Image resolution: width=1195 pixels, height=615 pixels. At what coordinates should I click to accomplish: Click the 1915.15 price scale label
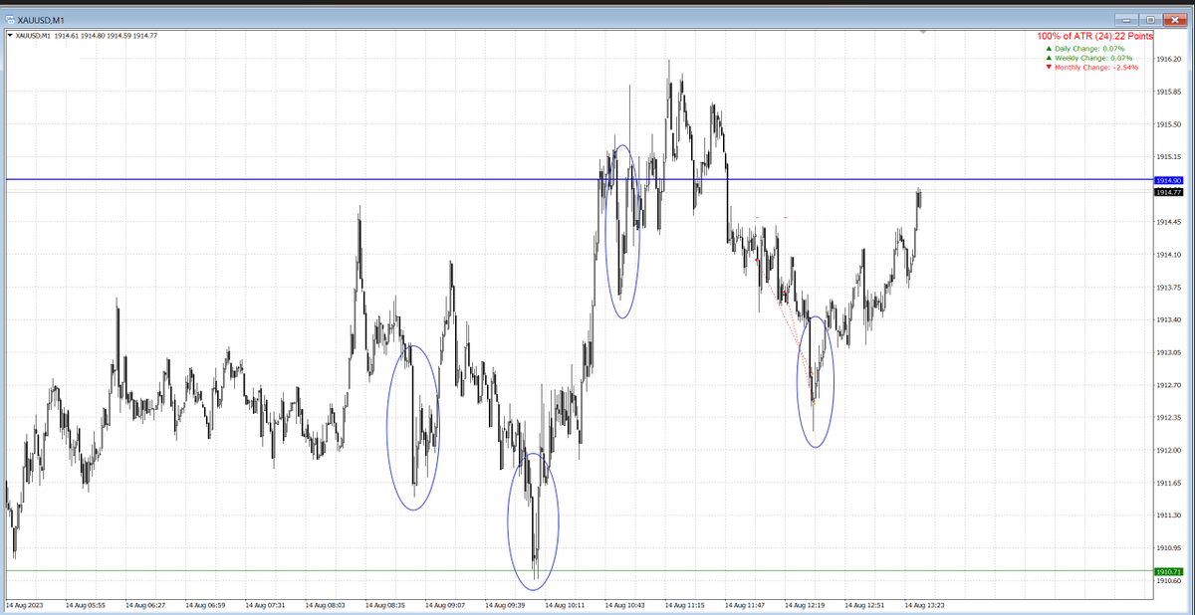tap(1169, 157)
